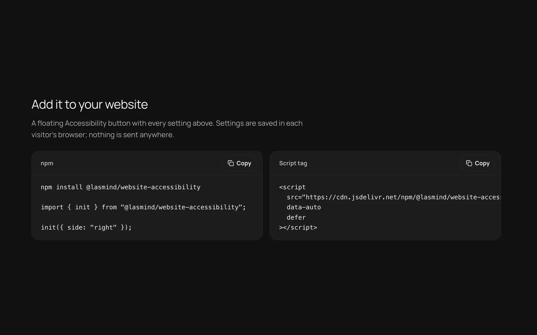
Task: Click the src cdn.jsdelivr.net URL line
Action: click(394, 197)
